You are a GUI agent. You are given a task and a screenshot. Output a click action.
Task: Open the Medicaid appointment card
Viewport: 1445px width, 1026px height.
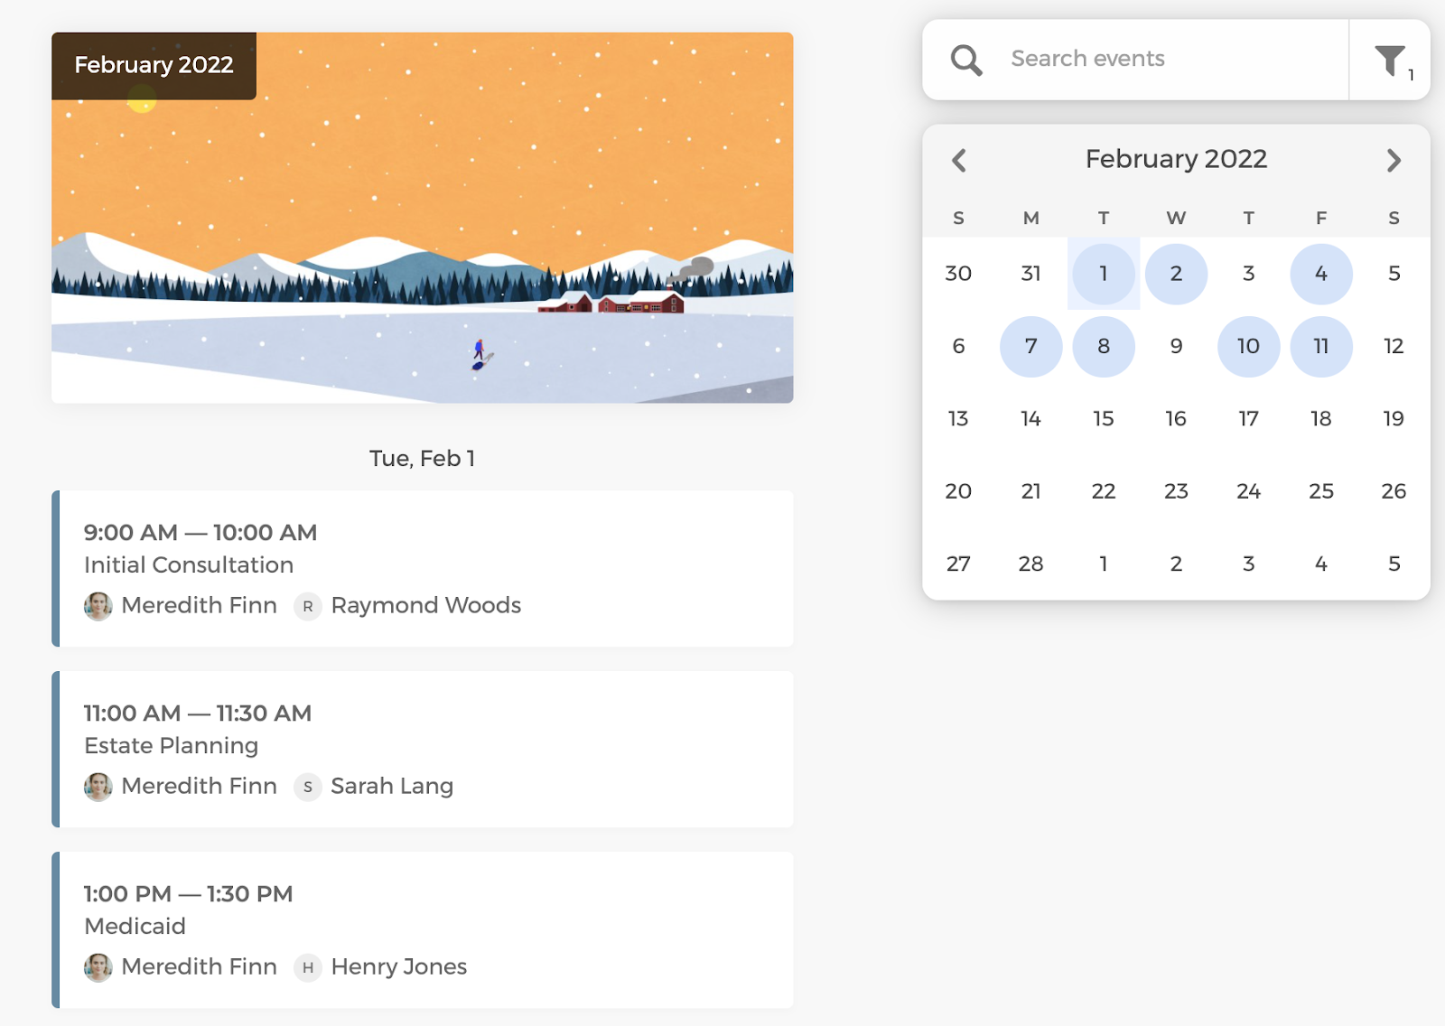click(423, 928)
